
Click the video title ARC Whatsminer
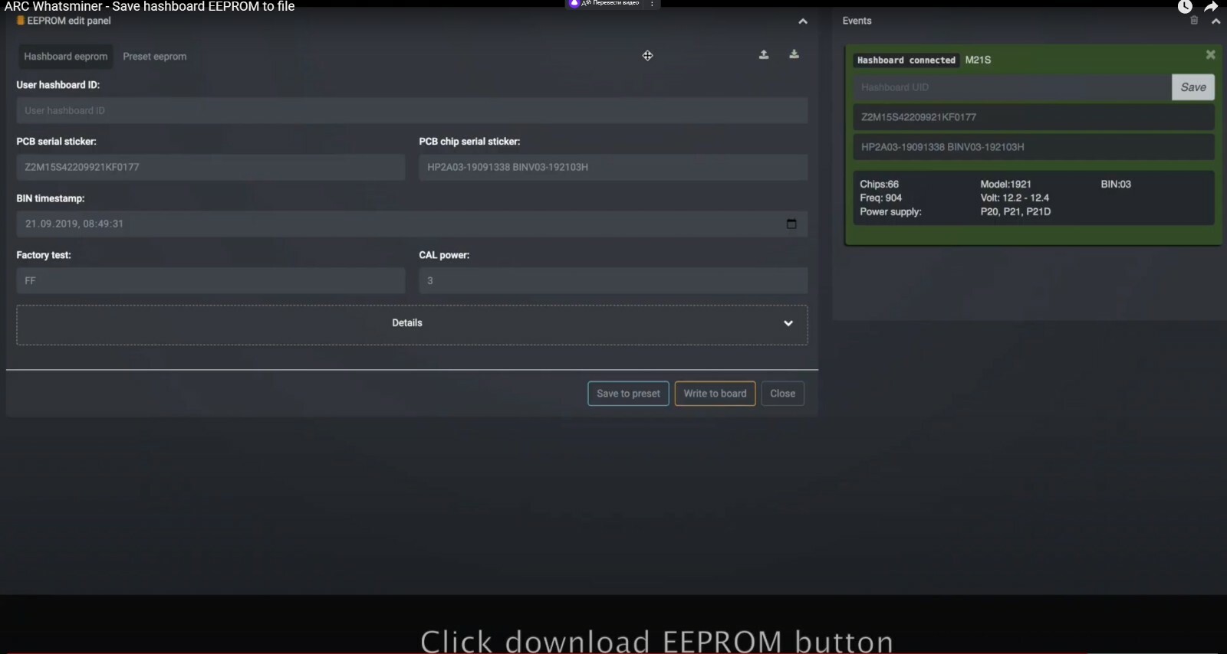pyautogui.click(x=150, y=6)
